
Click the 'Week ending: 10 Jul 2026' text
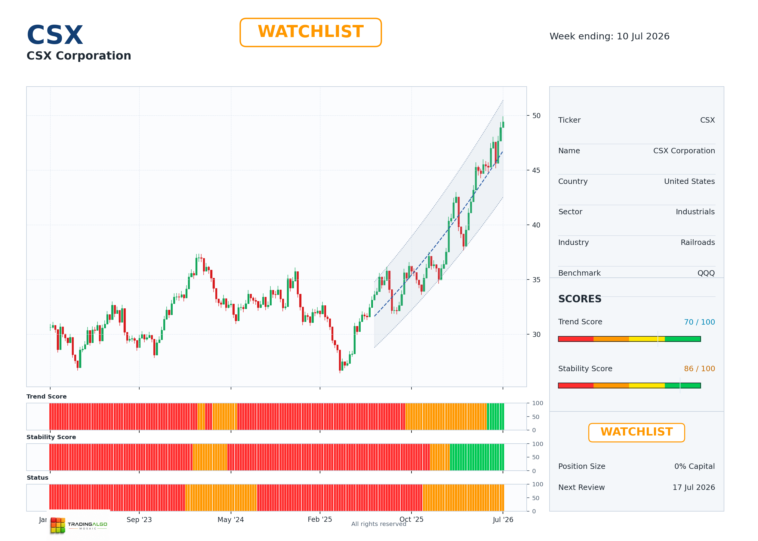coord(609,36)
